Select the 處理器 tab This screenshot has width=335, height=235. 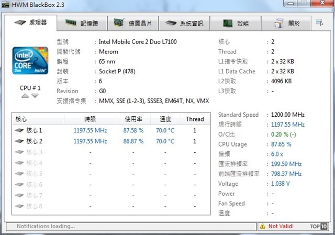30,23
